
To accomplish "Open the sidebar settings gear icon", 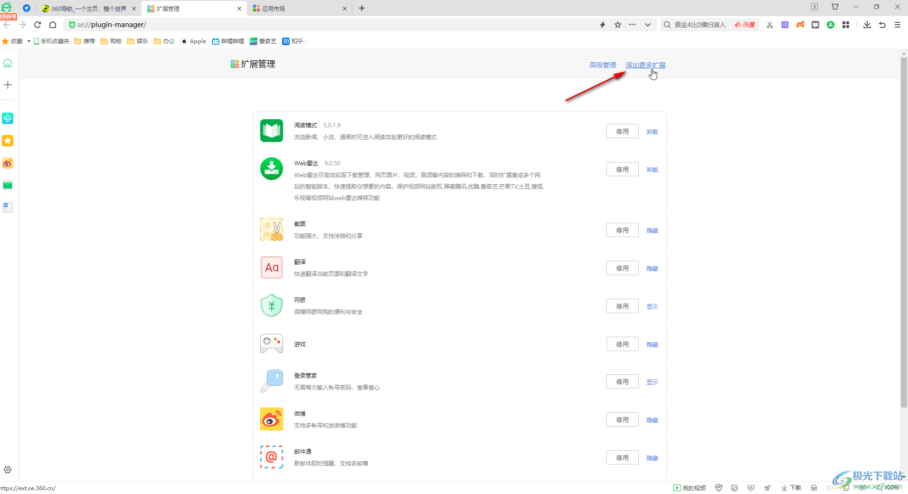I will 8,470.
